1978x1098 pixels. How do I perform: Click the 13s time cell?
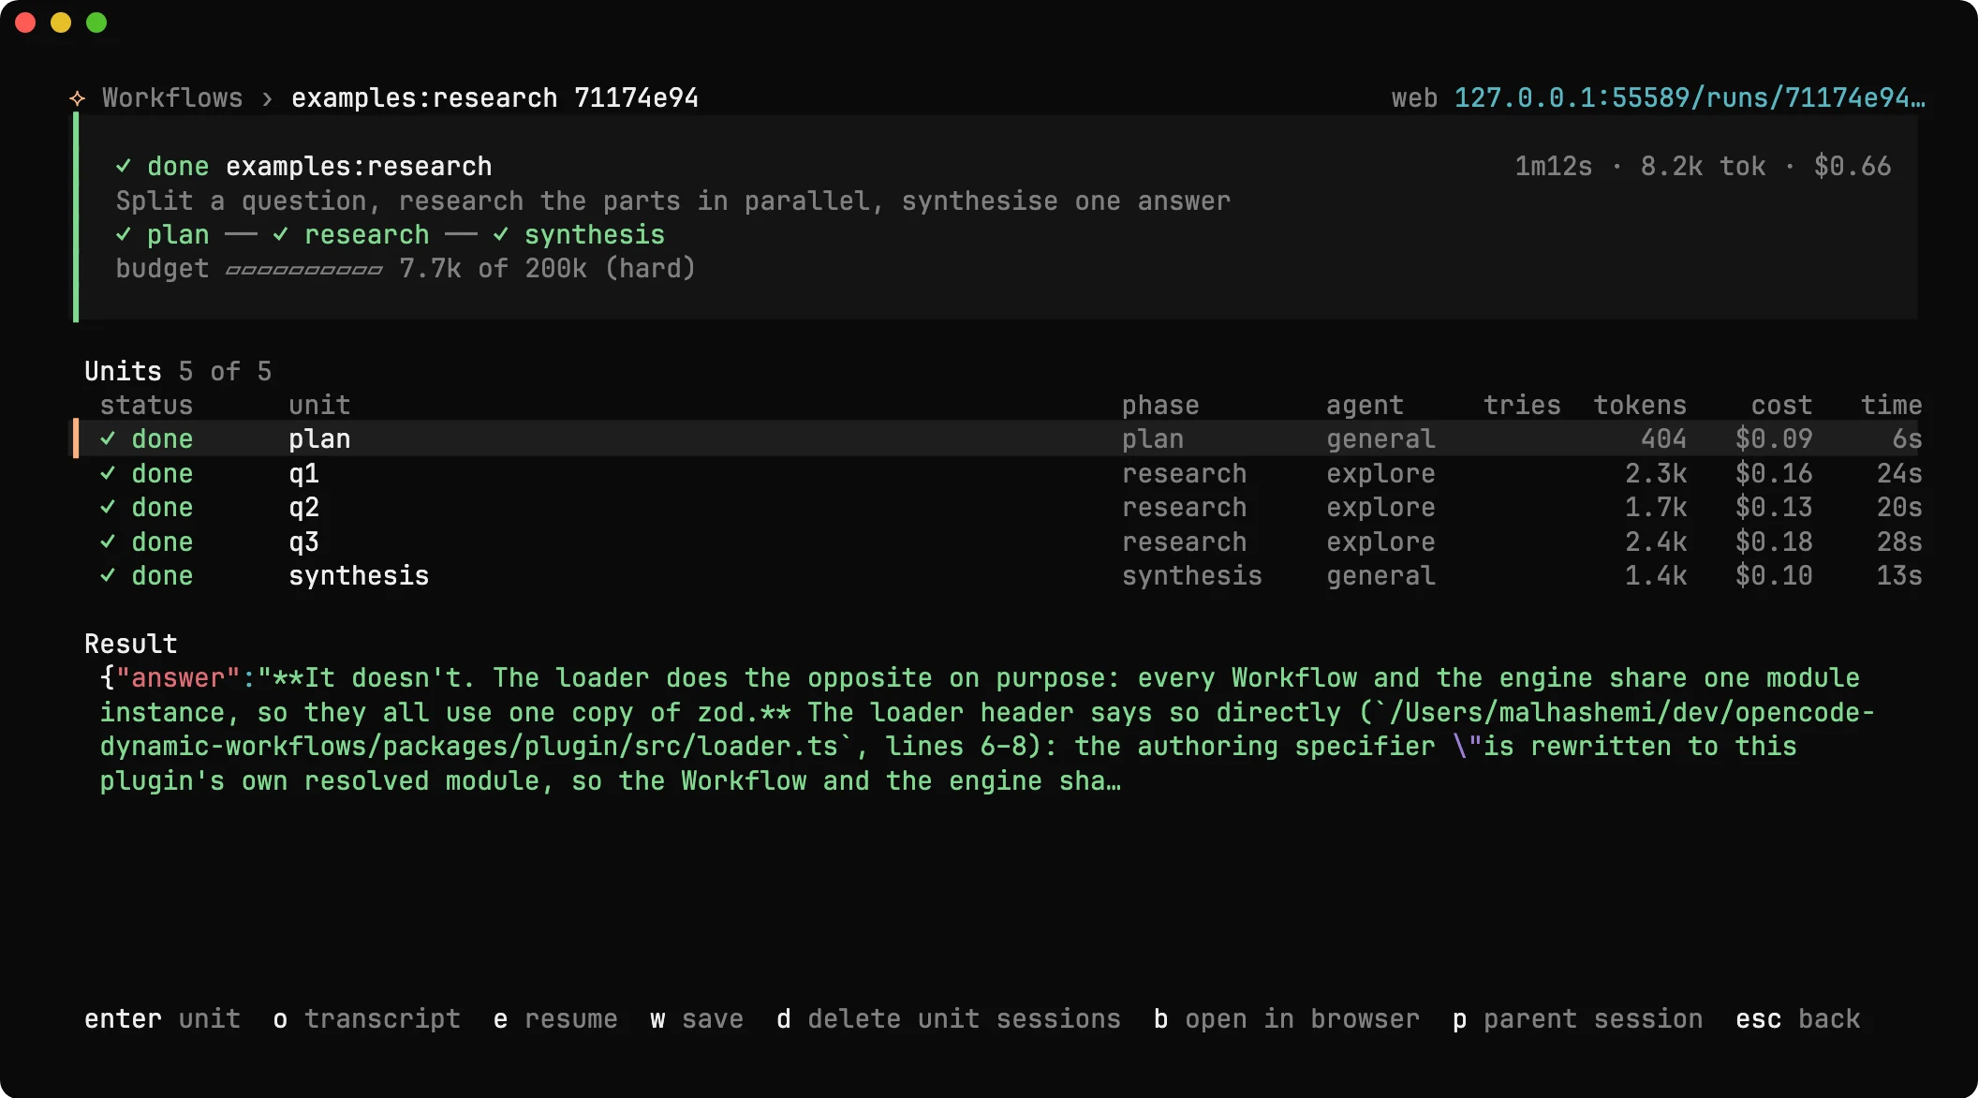point(1899,575)
